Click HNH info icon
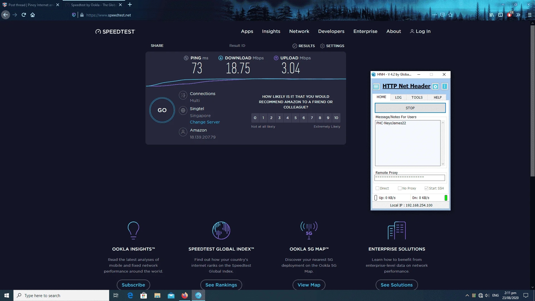Screen dimensions: 535x301 click(x=445, y=86)
